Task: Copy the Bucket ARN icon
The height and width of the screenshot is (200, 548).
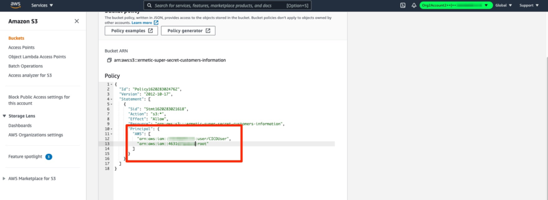Action: tap(109, 60)
